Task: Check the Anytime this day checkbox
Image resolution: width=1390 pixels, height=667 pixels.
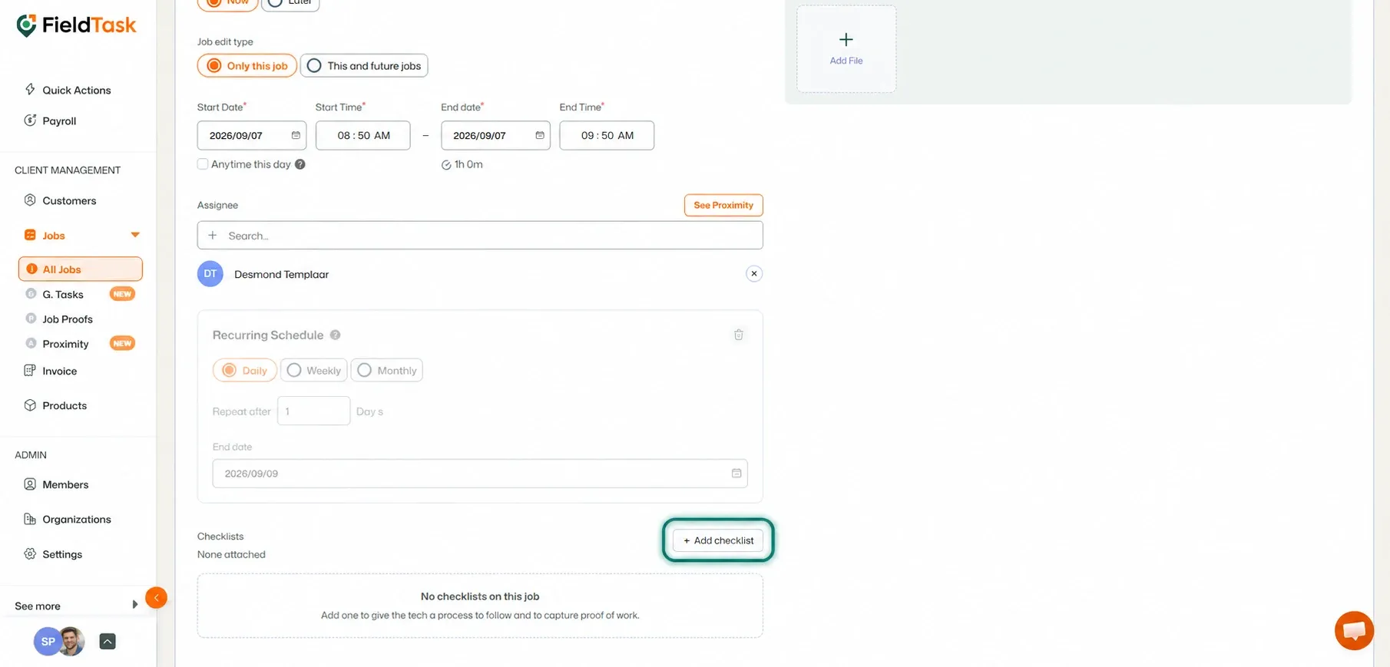Action: 203,164
